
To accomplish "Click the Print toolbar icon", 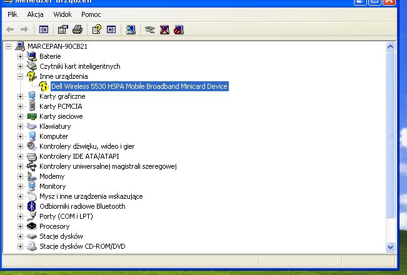I will tap(78, 29).
